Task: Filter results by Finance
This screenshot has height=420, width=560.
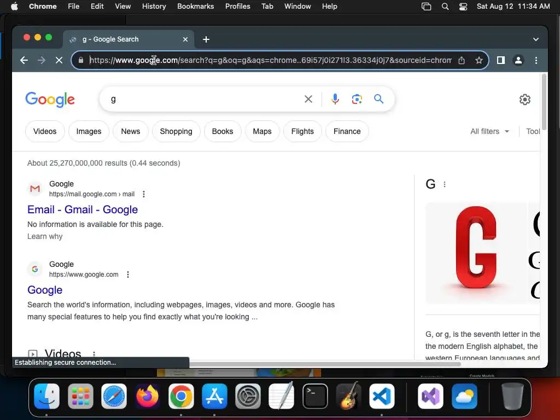Action: click(347, 131)
